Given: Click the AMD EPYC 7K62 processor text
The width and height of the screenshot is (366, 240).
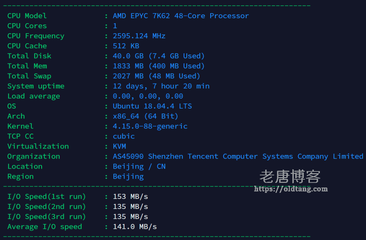Looking at the screenshot, I should (181, 16).
